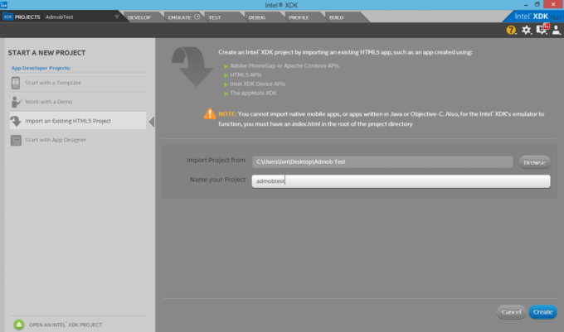The width and height of the screenshot is (564, 332).
Task: Open notifications icon with red badge
Action: click(542, 29)
